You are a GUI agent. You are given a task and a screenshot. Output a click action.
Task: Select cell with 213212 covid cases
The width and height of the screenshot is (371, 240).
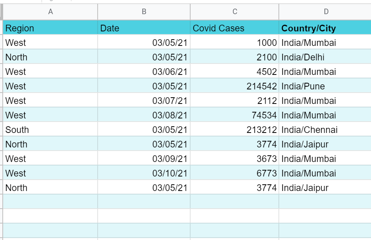pyautogui.click(x=235, y=129)
